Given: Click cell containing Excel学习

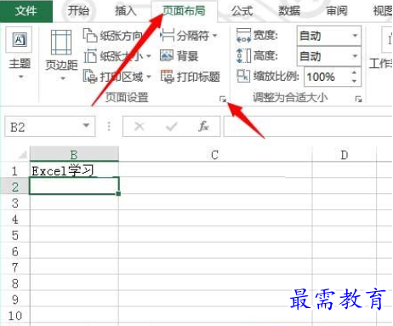Looking at the screenshot, I should (74, 170).
